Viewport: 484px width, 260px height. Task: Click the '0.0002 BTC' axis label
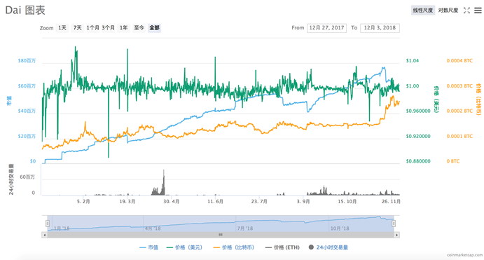tap(459, 111)
